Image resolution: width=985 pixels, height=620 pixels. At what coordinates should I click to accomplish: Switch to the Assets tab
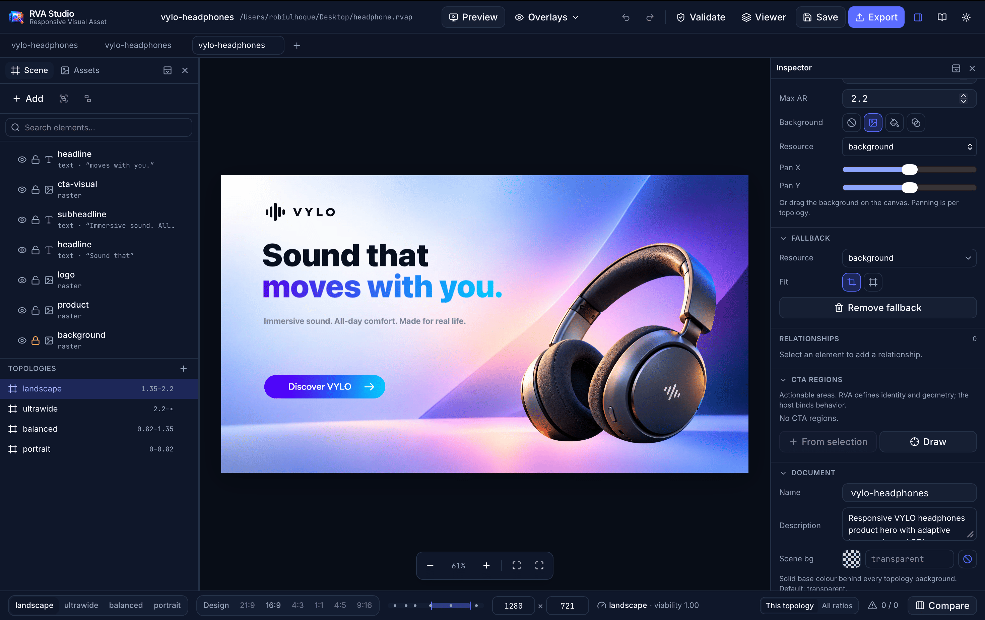[x=80, y=70]
